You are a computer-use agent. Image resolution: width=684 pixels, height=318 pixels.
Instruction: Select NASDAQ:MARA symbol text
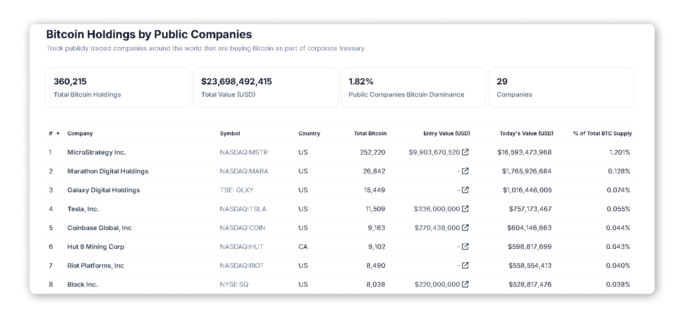pyautogui.click(x=244, y=171)
